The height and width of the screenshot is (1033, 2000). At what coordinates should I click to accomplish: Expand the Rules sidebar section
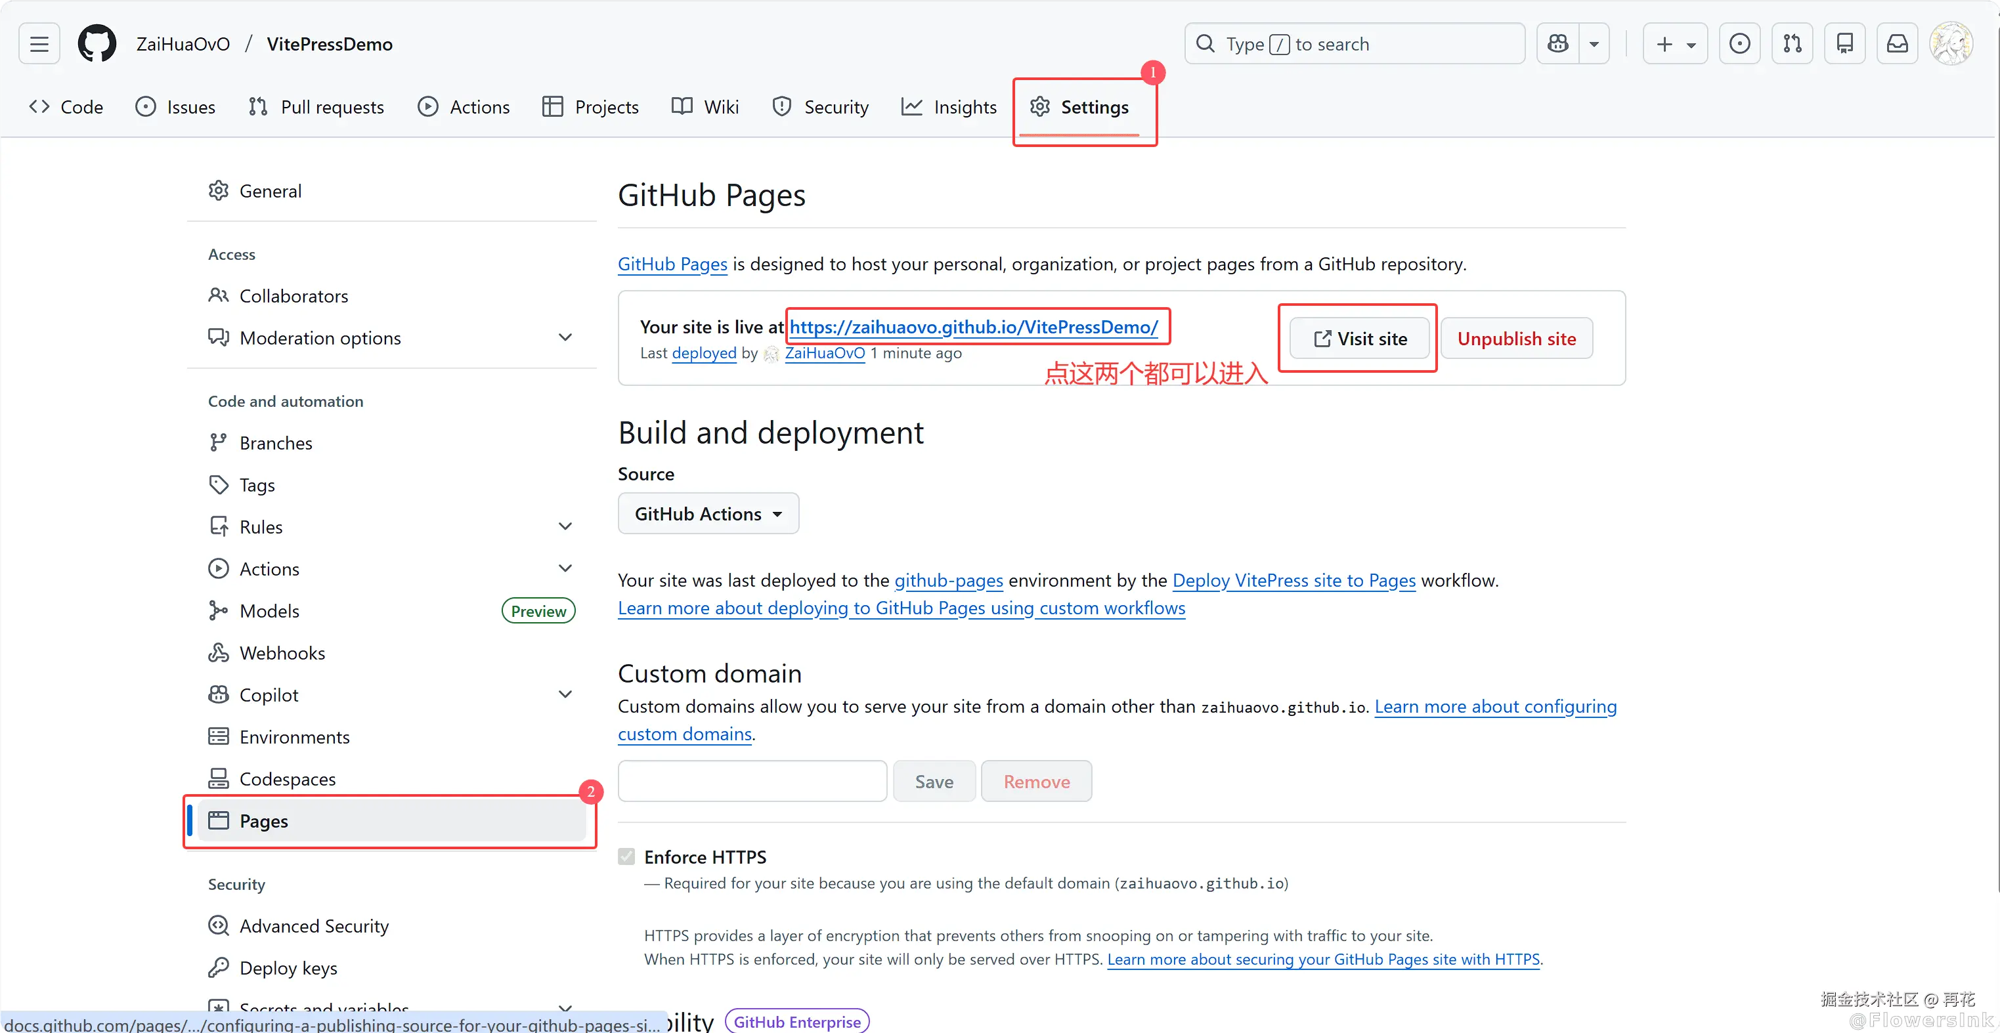(565, 526)
